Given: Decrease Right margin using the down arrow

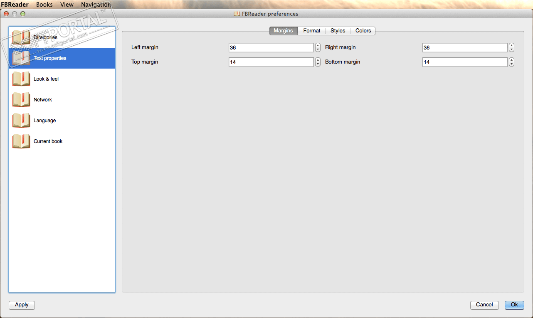Looking at the screenshot, I should (512, 50).
